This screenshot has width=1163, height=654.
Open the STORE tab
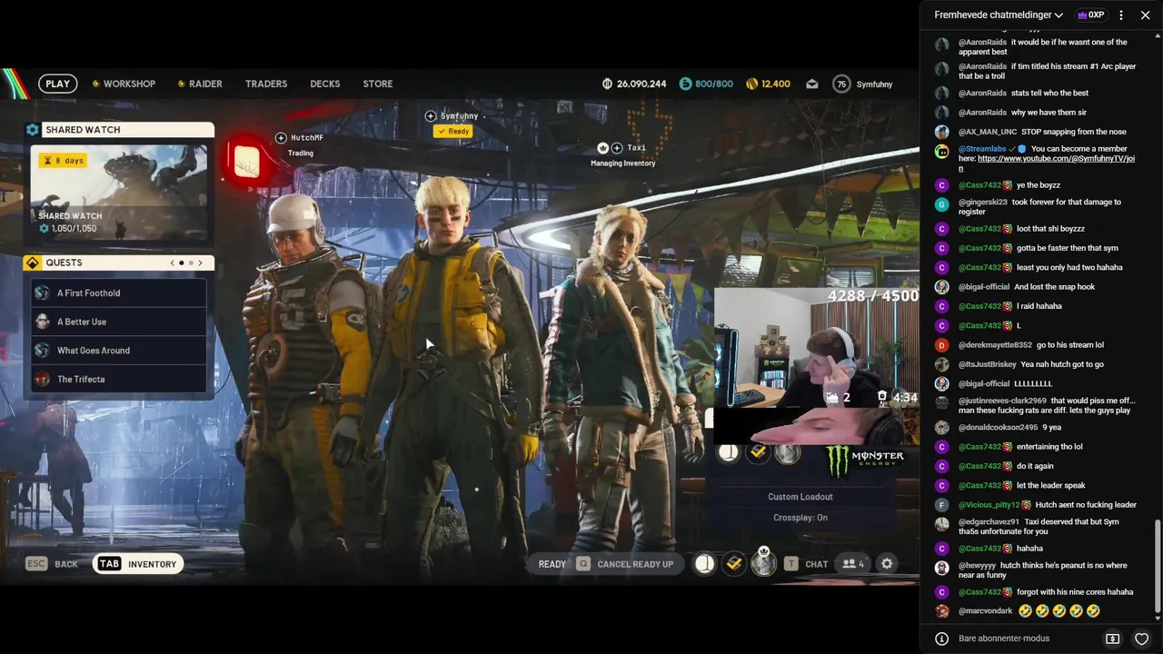coord(378,84)
